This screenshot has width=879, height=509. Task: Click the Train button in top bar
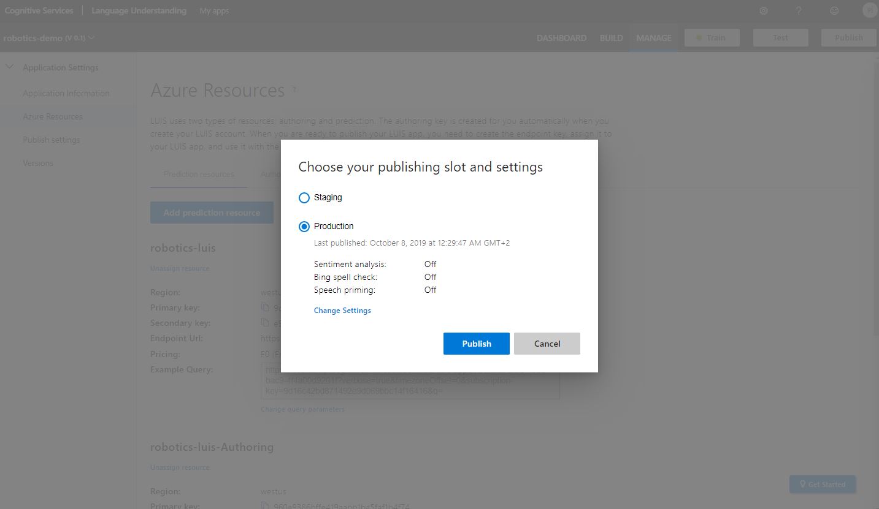pyautogui.click(x=712, y=38)
